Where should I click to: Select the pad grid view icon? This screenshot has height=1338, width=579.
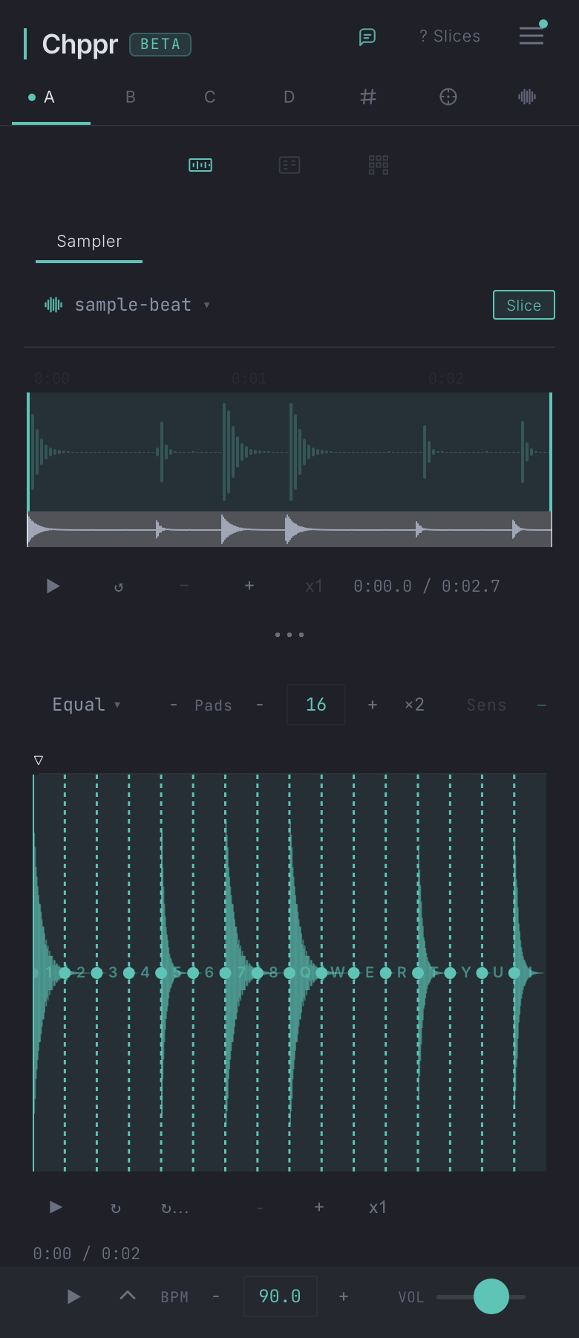tap(379, 165)
